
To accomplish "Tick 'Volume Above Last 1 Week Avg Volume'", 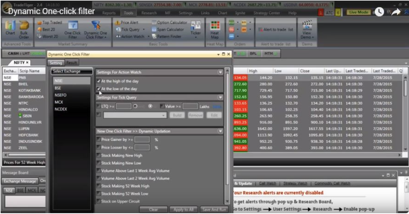I will tap(99, 171).
